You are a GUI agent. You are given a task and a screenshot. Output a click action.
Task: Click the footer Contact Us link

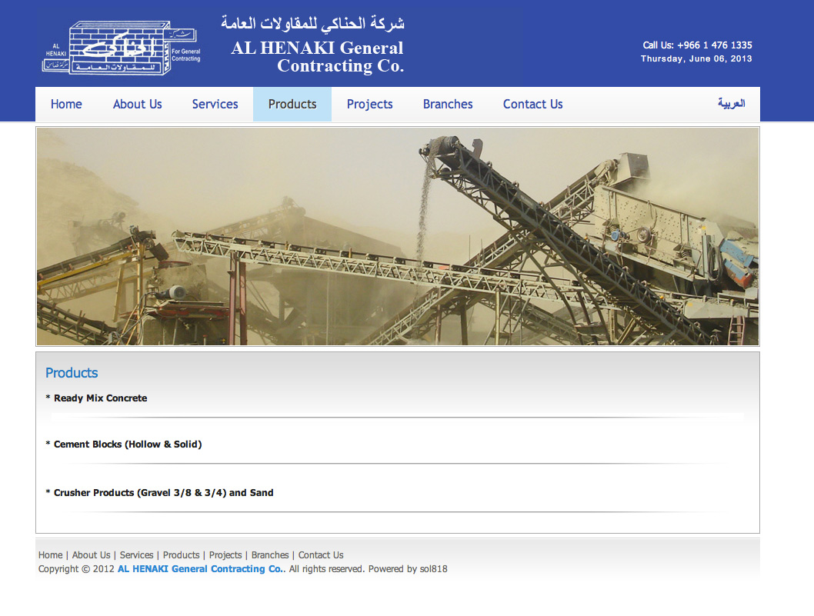(x=321, y=554)
